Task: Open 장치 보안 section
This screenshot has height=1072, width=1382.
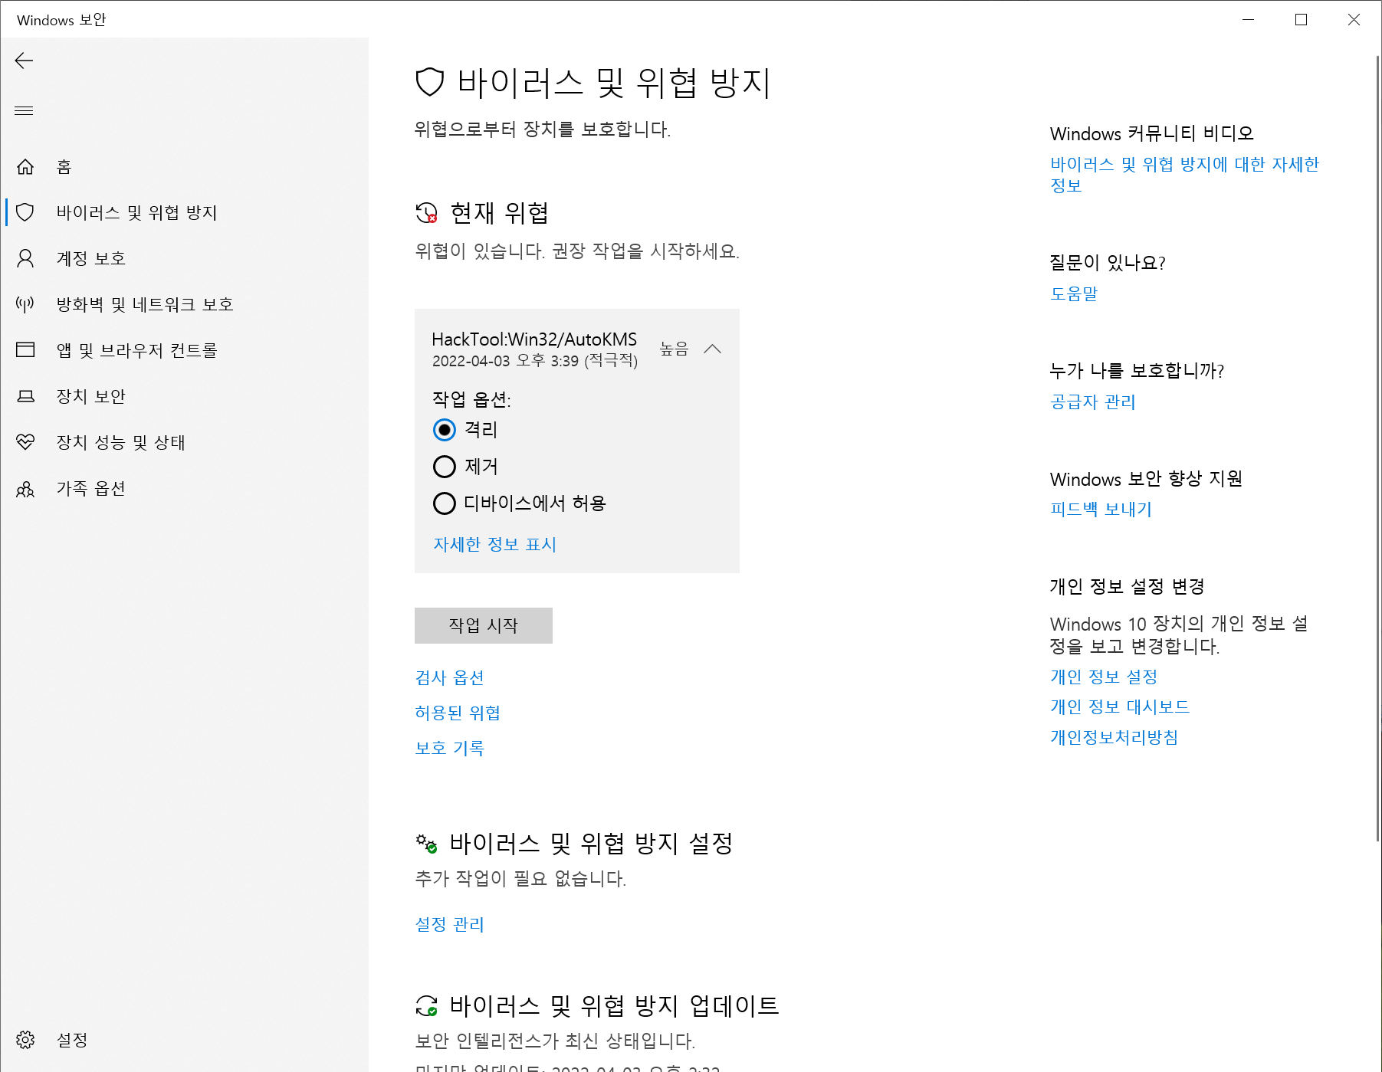Action: pyautogui.click(x=185, y=396)
